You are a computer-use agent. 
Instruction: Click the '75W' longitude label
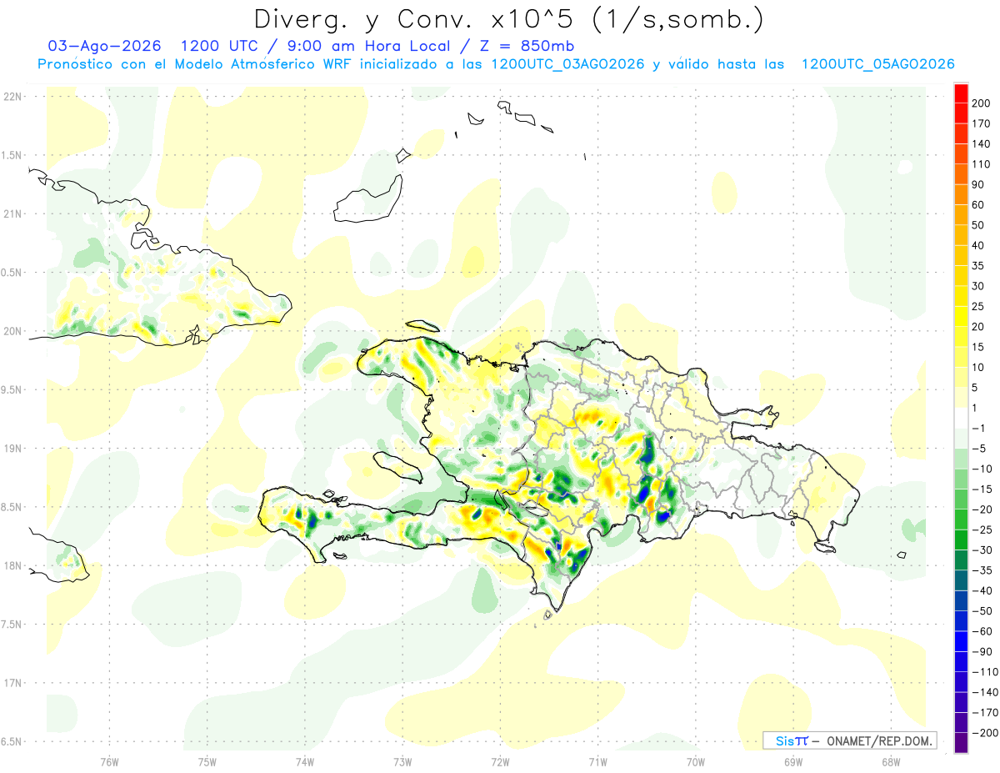coord(207,761)
